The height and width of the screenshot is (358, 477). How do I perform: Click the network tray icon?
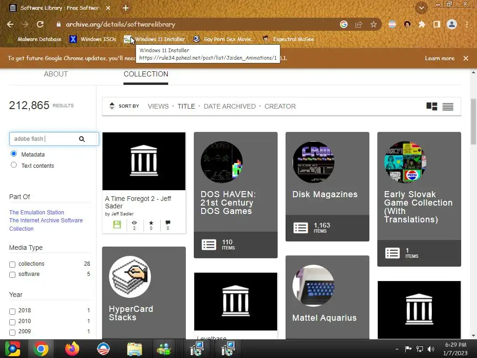tap(420, 349)
